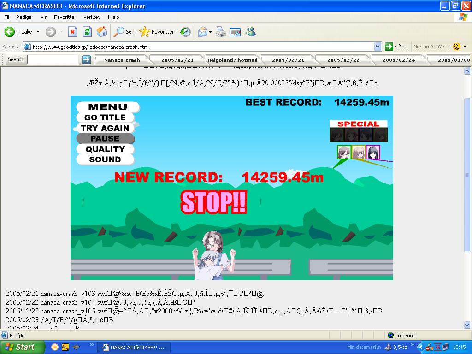Click the Mail envelope icon
Screen dimensions: 472x354
point(203,32)
